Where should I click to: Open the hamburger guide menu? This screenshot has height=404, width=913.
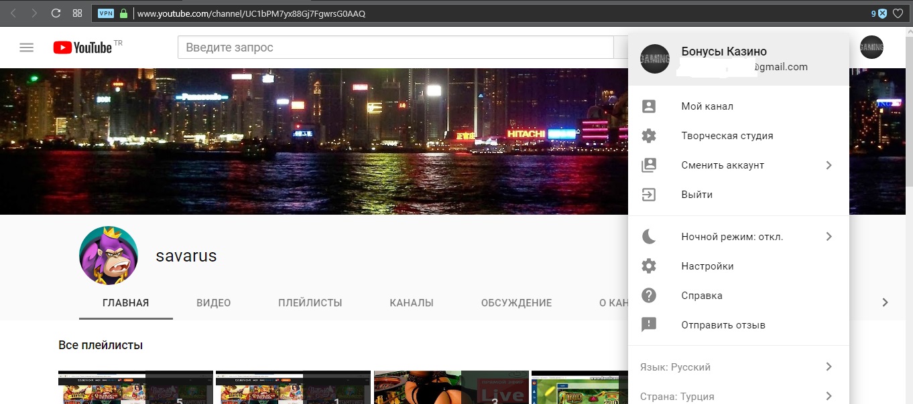point(27,47)
